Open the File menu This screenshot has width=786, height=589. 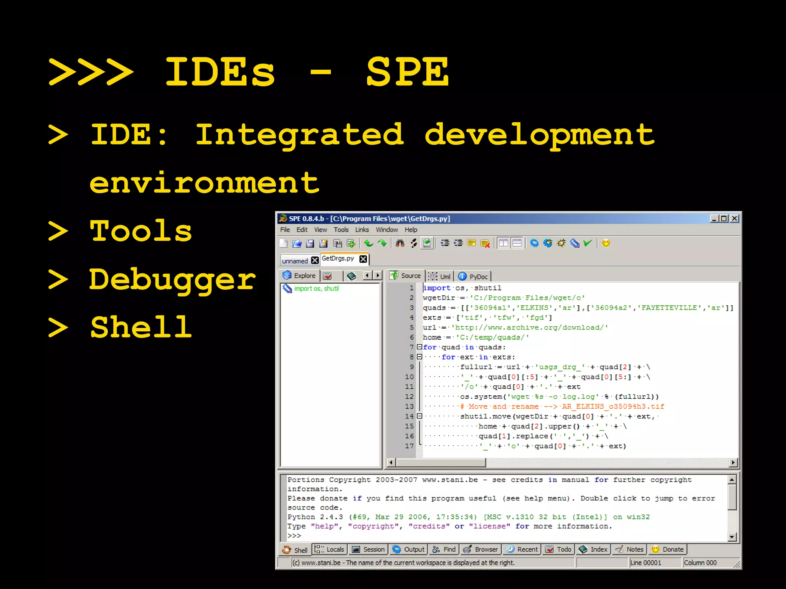click(285, 230)
